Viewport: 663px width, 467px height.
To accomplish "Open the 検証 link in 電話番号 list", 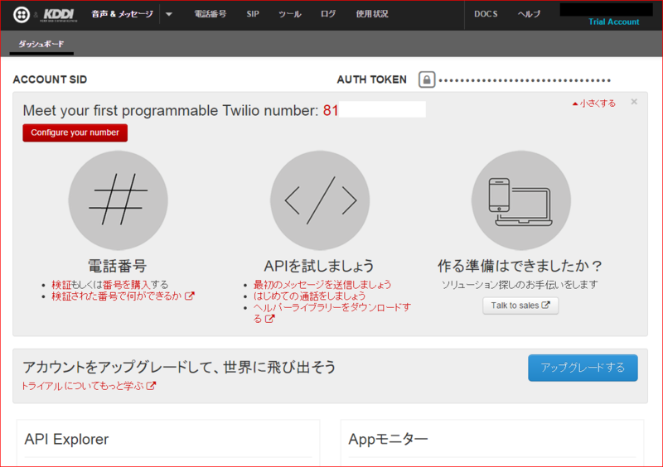I will [61, 285].
